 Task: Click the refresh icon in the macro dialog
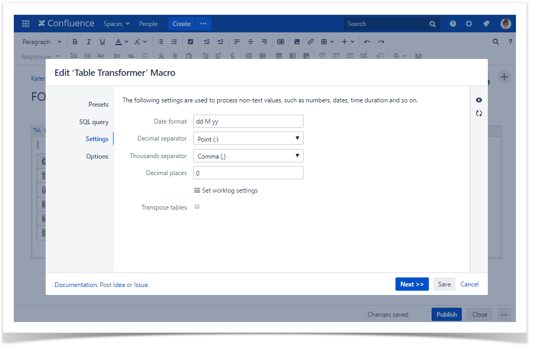tap(479, 114)
